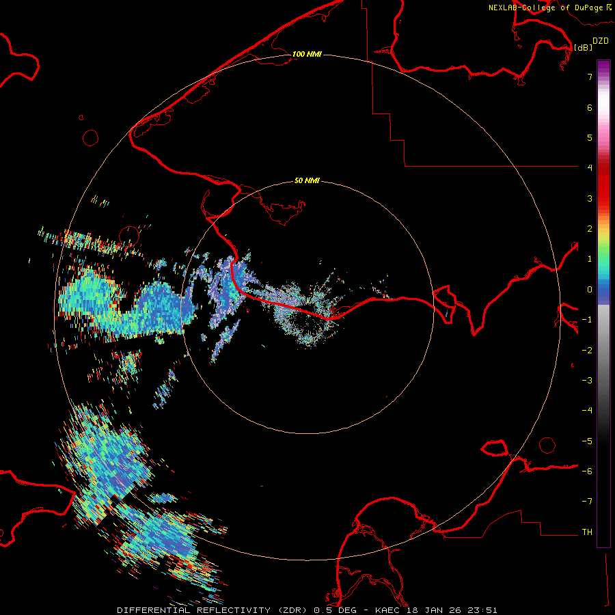Click the TH threshold label
615x615 pixels.
[x=587, y=532]
